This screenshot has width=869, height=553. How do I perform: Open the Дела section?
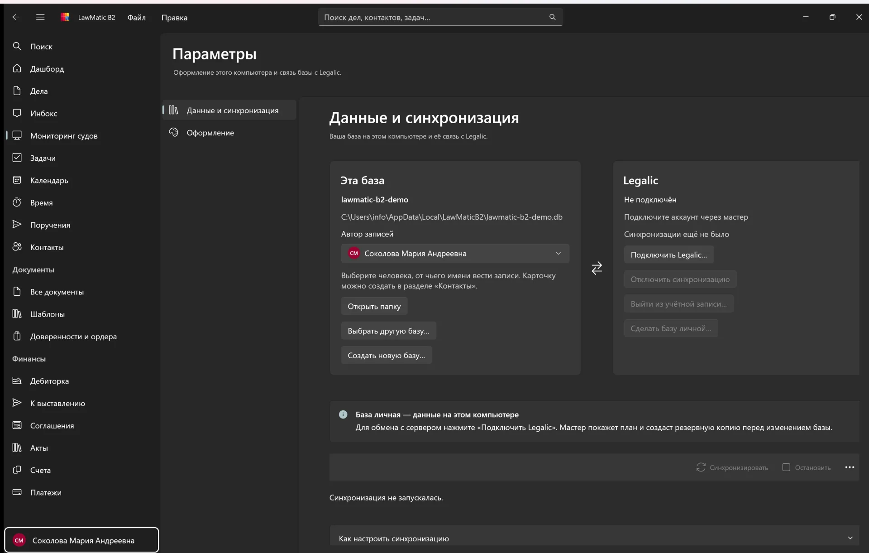pos(81,91)
